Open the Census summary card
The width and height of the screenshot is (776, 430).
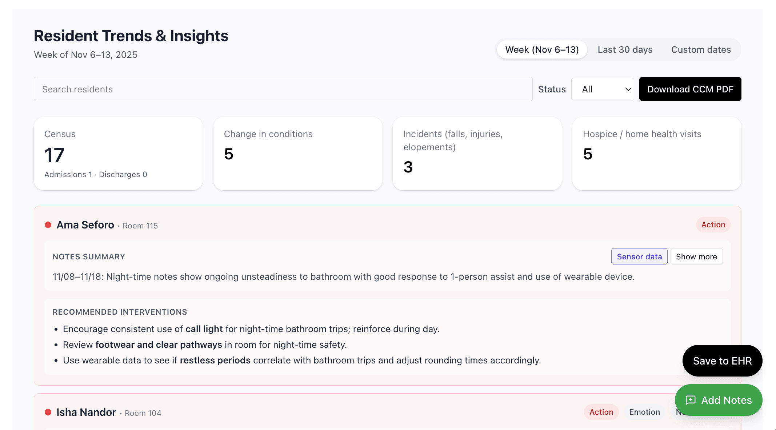[119, 154]
